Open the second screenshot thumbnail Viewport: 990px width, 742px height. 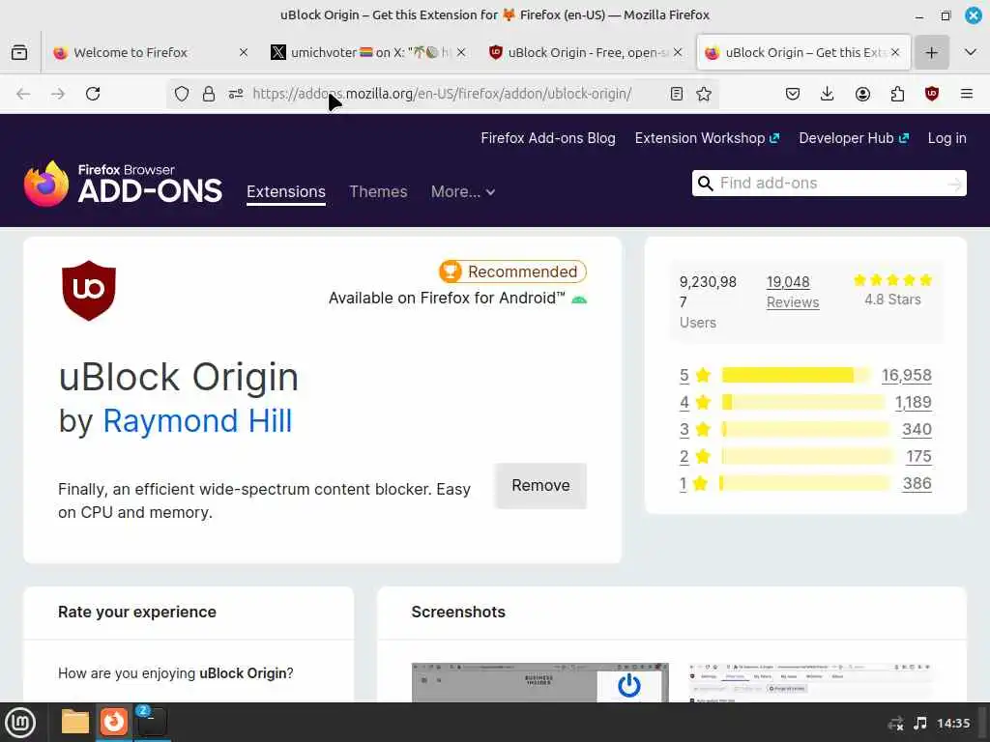[810, 682]
